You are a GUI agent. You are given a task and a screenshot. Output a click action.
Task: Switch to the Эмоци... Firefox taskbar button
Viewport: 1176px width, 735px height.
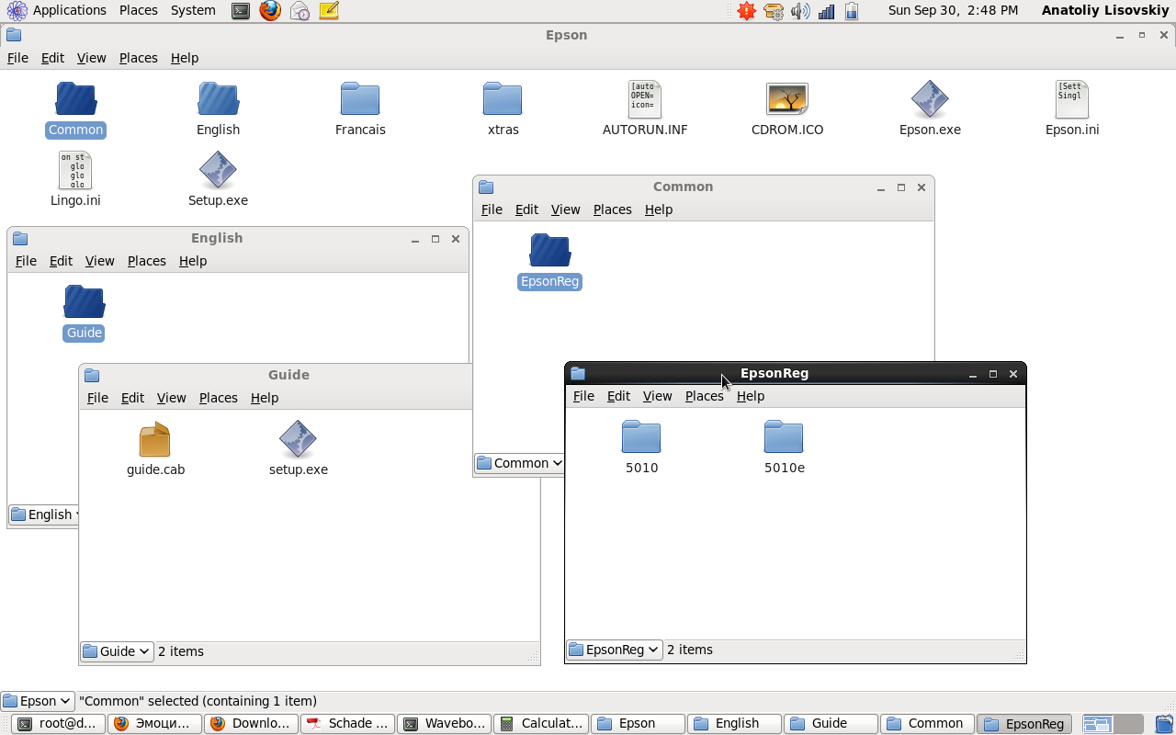tap(154, 724)
